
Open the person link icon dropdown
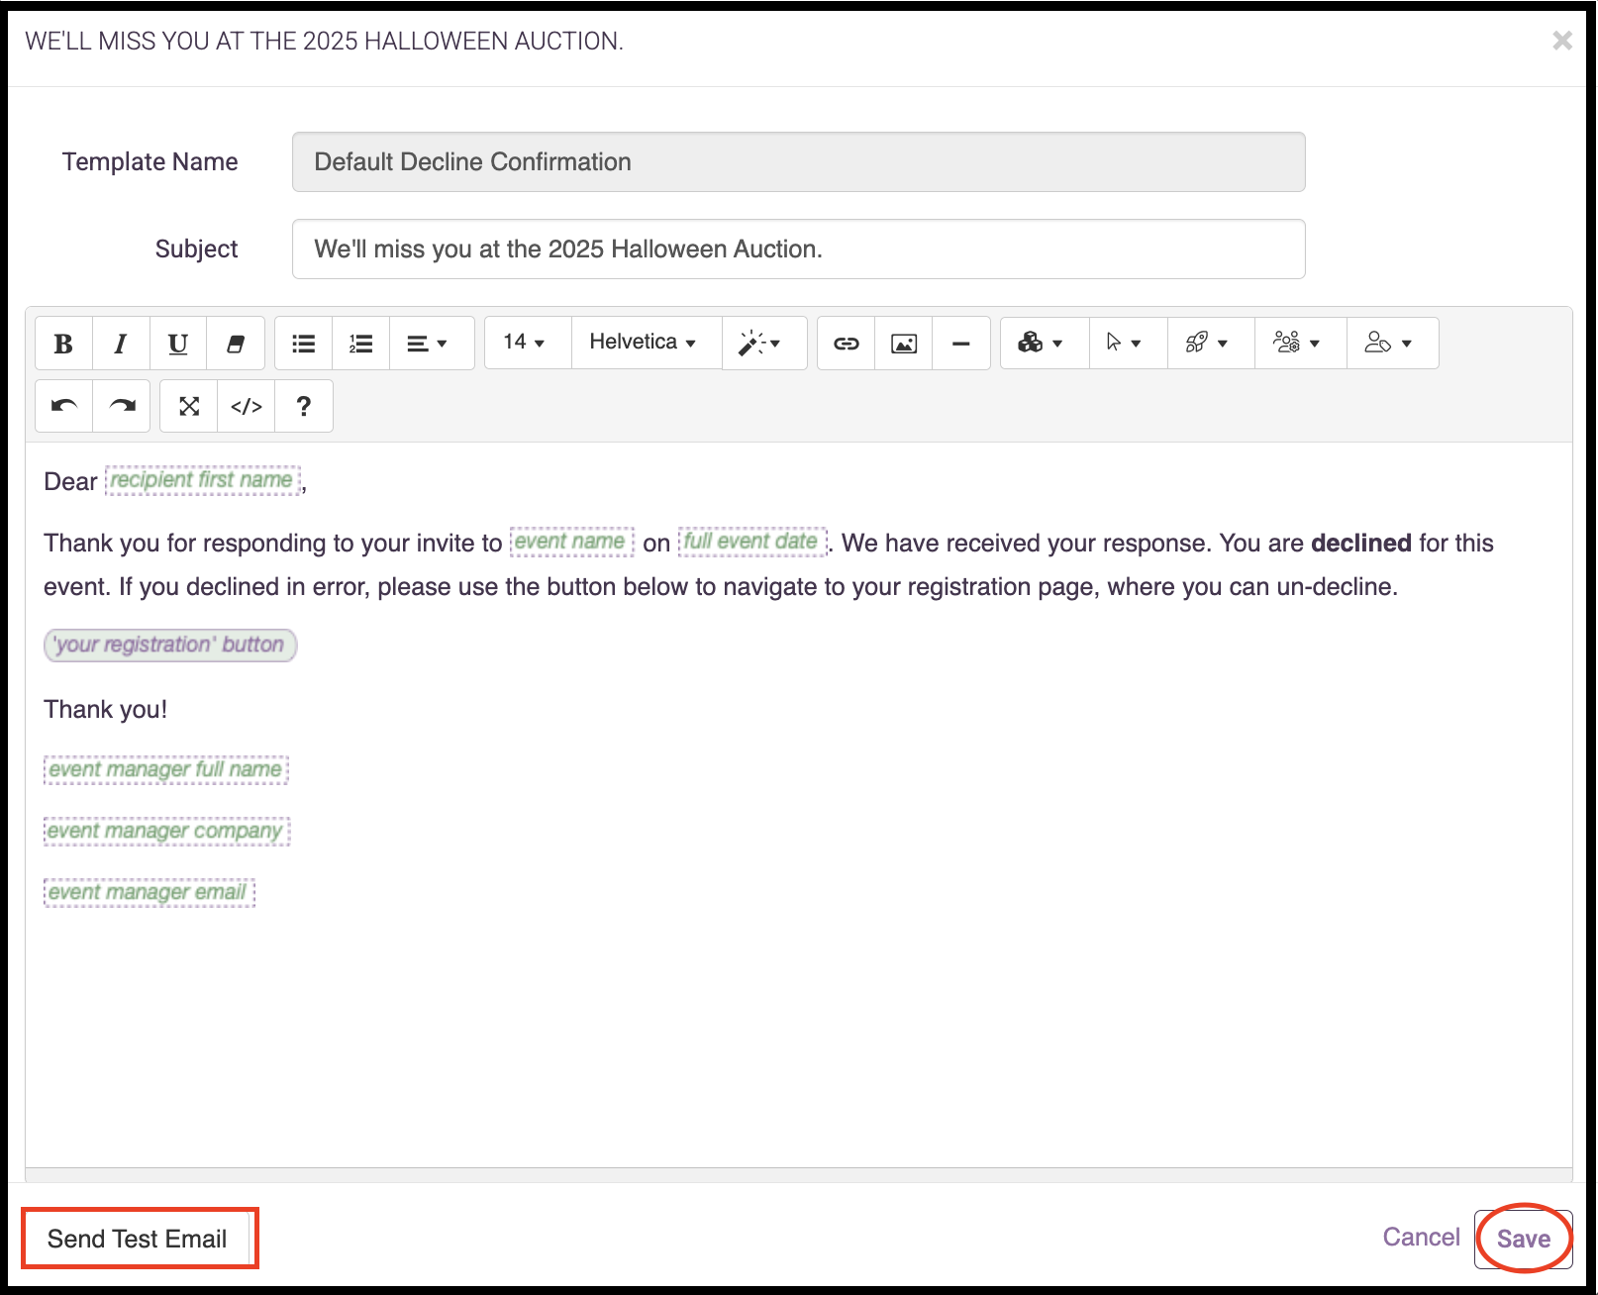coord(1392,343)
